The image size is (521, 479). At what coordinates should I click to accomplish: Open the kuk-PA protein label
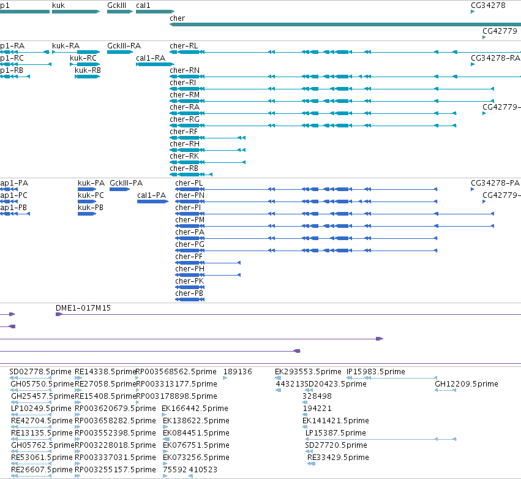pos(91,183)
